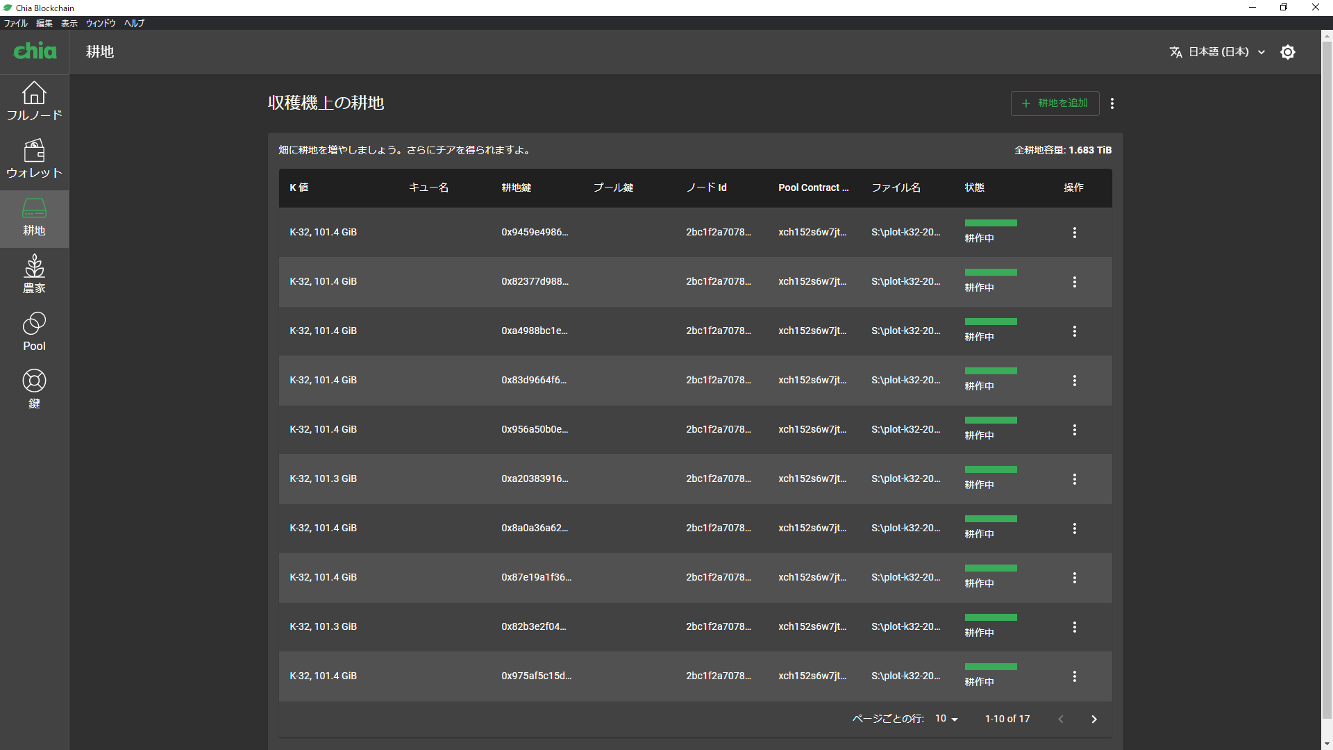1333x750 pixels.
Task: Click progress bar of plot 0xa20383916
Action: pyautogui.click(x=991, y=469)
